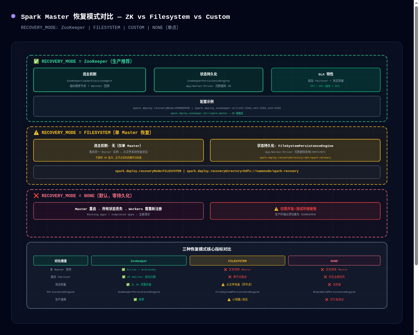The image size is (419, 335).
Task: Click the checkmark beside 从 ZK 完整恢复
Action: click(x=128, y=285)
